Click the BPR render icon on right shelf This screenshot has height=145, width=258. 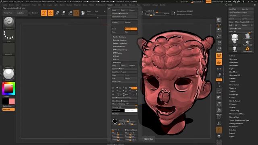pyautogui.click(x=219, y=21)
